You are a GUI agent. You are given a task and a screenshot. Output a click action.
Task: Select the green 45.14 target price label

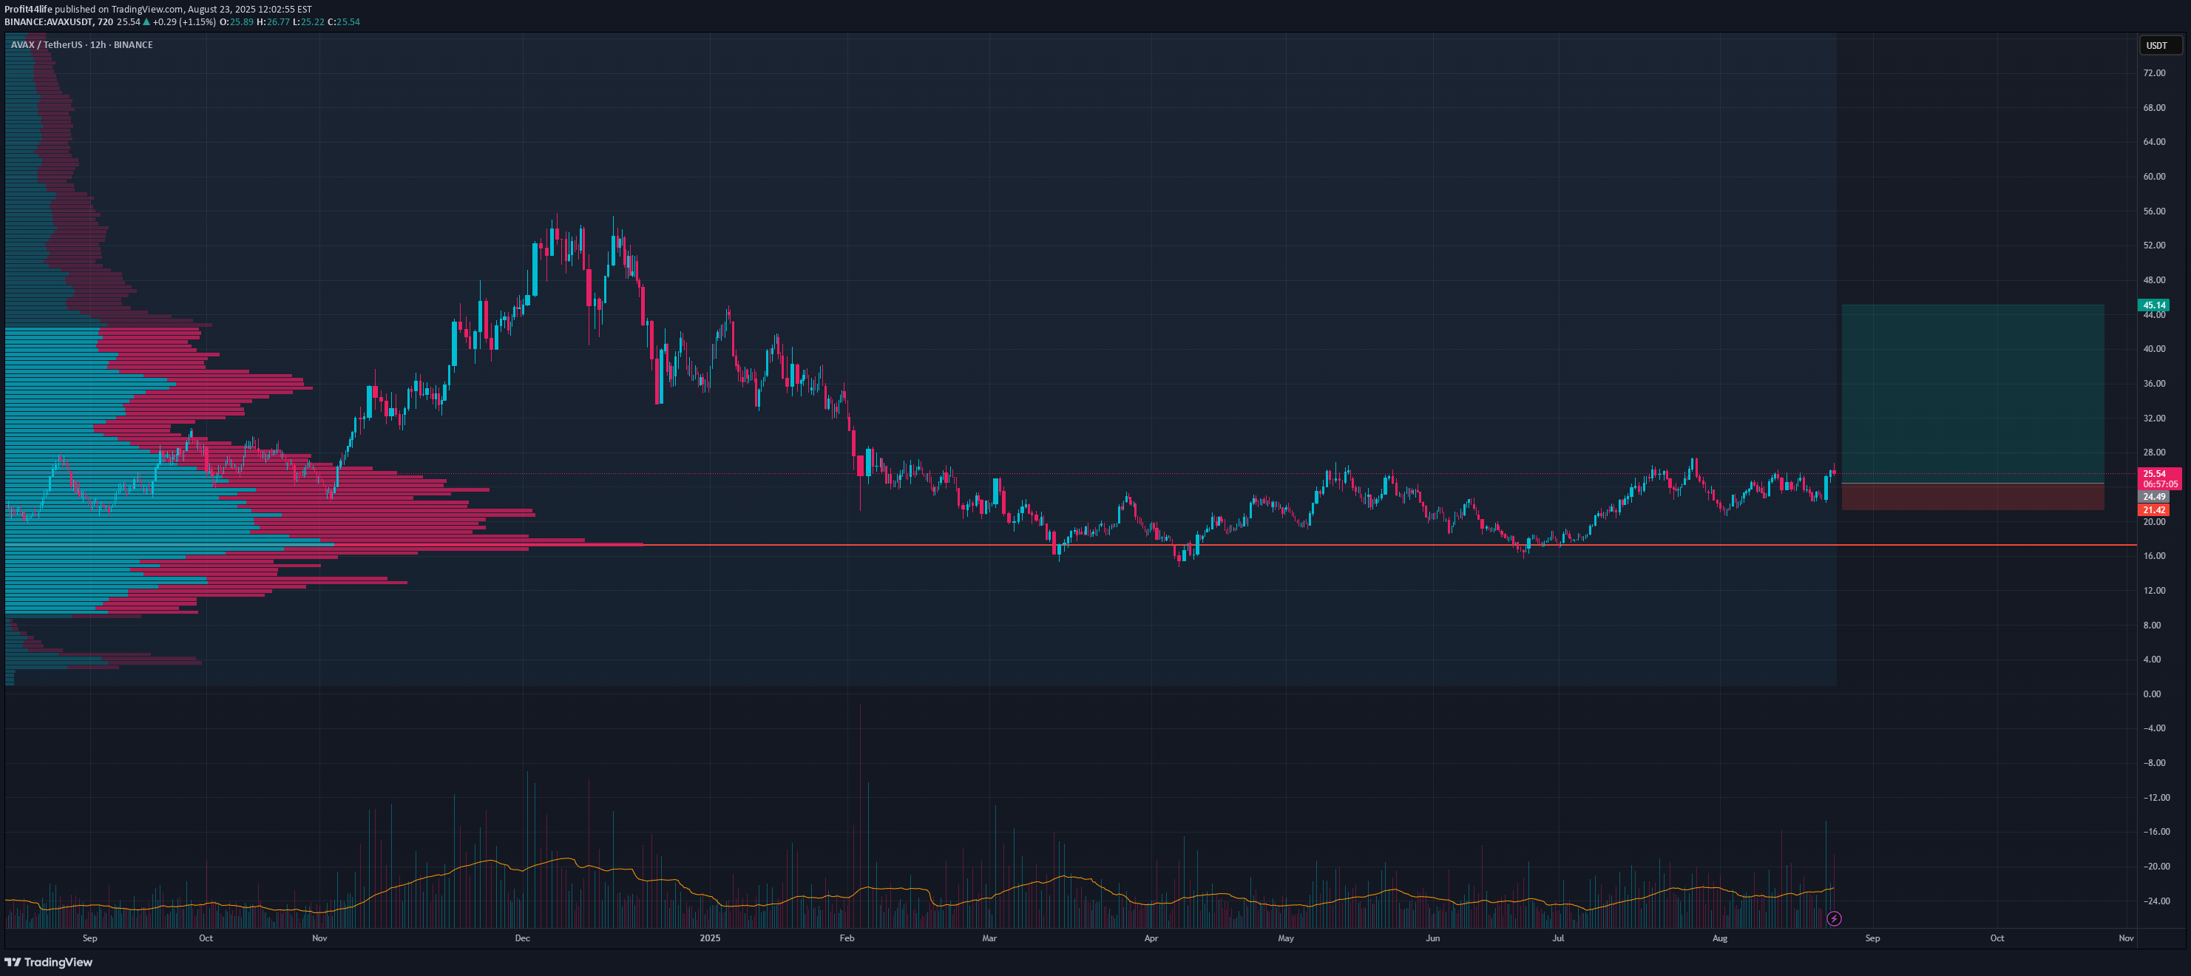point(2153,305)
